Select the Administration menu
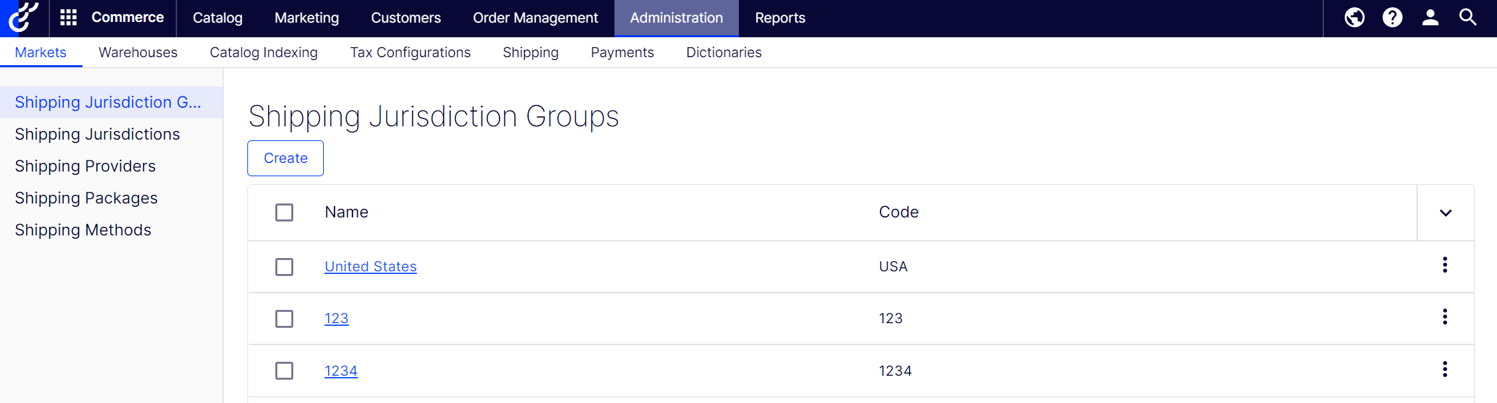1497x403 pixels. click(676, 18)
